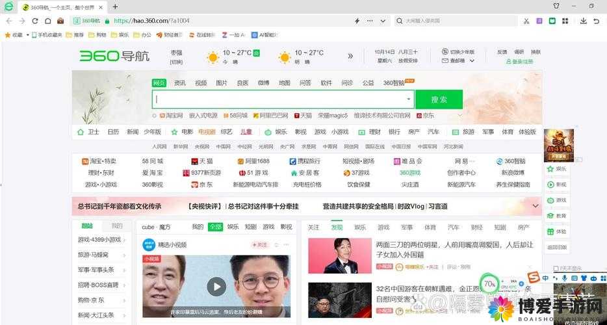Expand the 旅游·马蜂窝 row arrow

pyautogui.click(x=124, y=255)
